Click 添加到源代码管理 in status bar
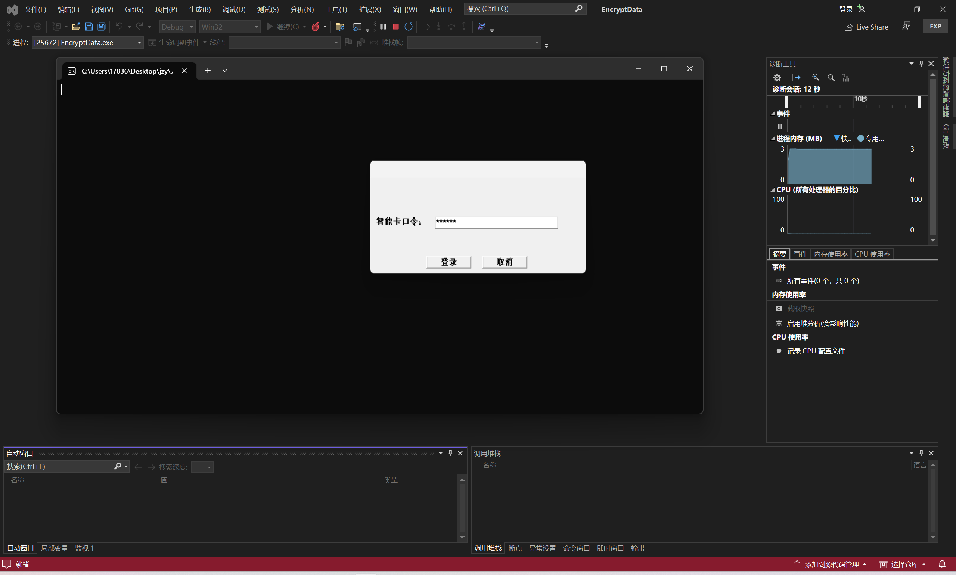Screen dimensions: 956x575 pos(830,564)
